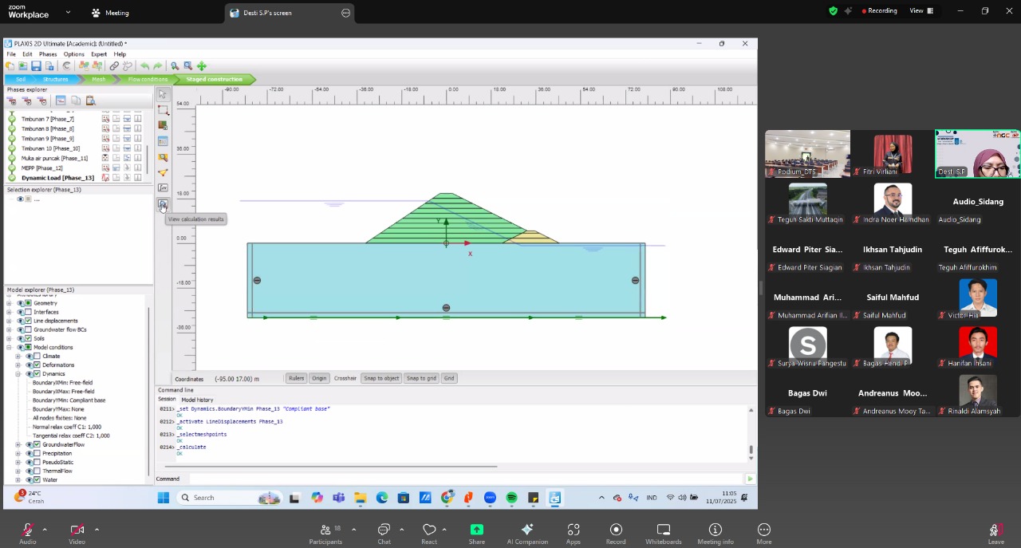
Task: Click the green Undo arrow
Action: [144, 66]
